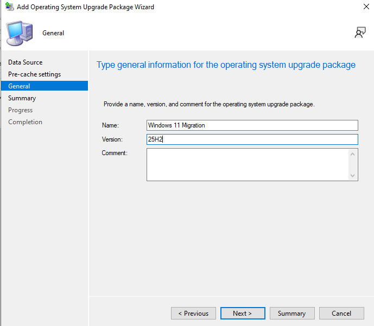Click the Name field containing Windows 11 Migration
The width and height of the screenshot is (374, 326).
(252, 125)
